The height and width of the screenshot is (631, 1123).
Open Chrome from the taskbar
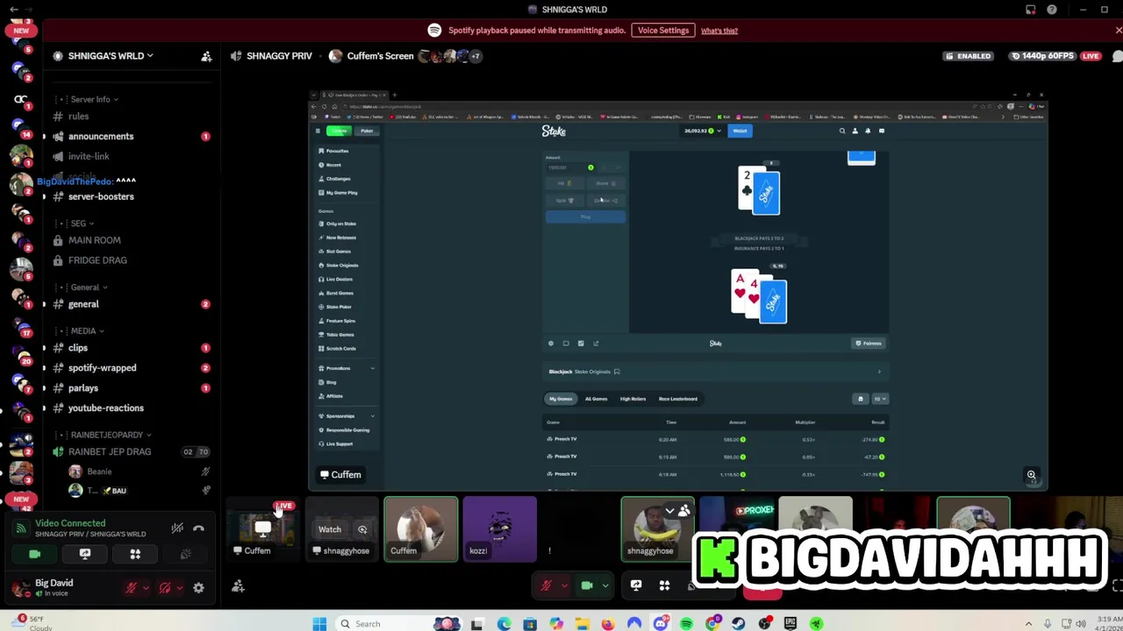point(712,624)
